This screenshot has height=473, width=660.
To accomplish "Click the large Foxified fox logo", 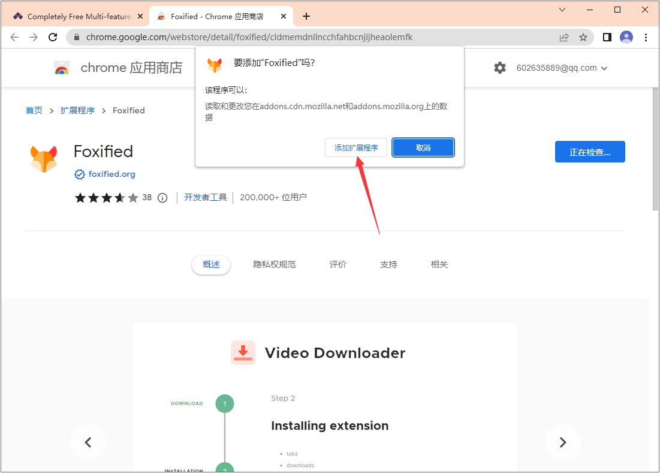I will [44, 159].
